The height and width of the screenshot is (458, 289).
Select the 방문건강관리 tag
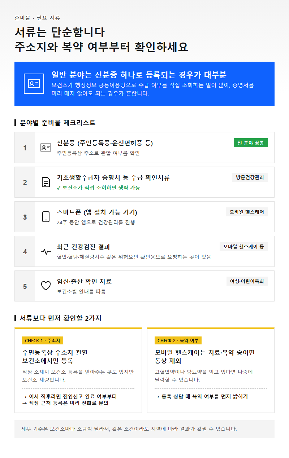[x=250, y=177]
